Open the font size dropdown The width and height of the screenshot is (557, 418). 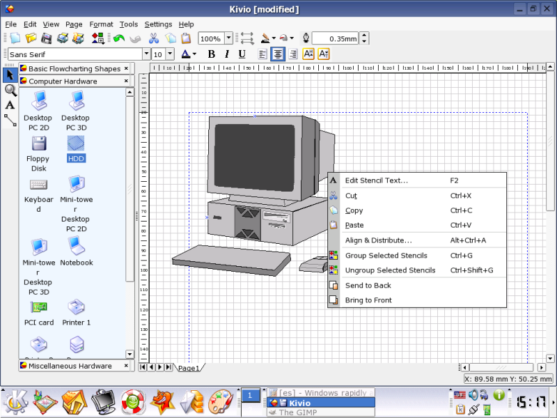point(170,54)
